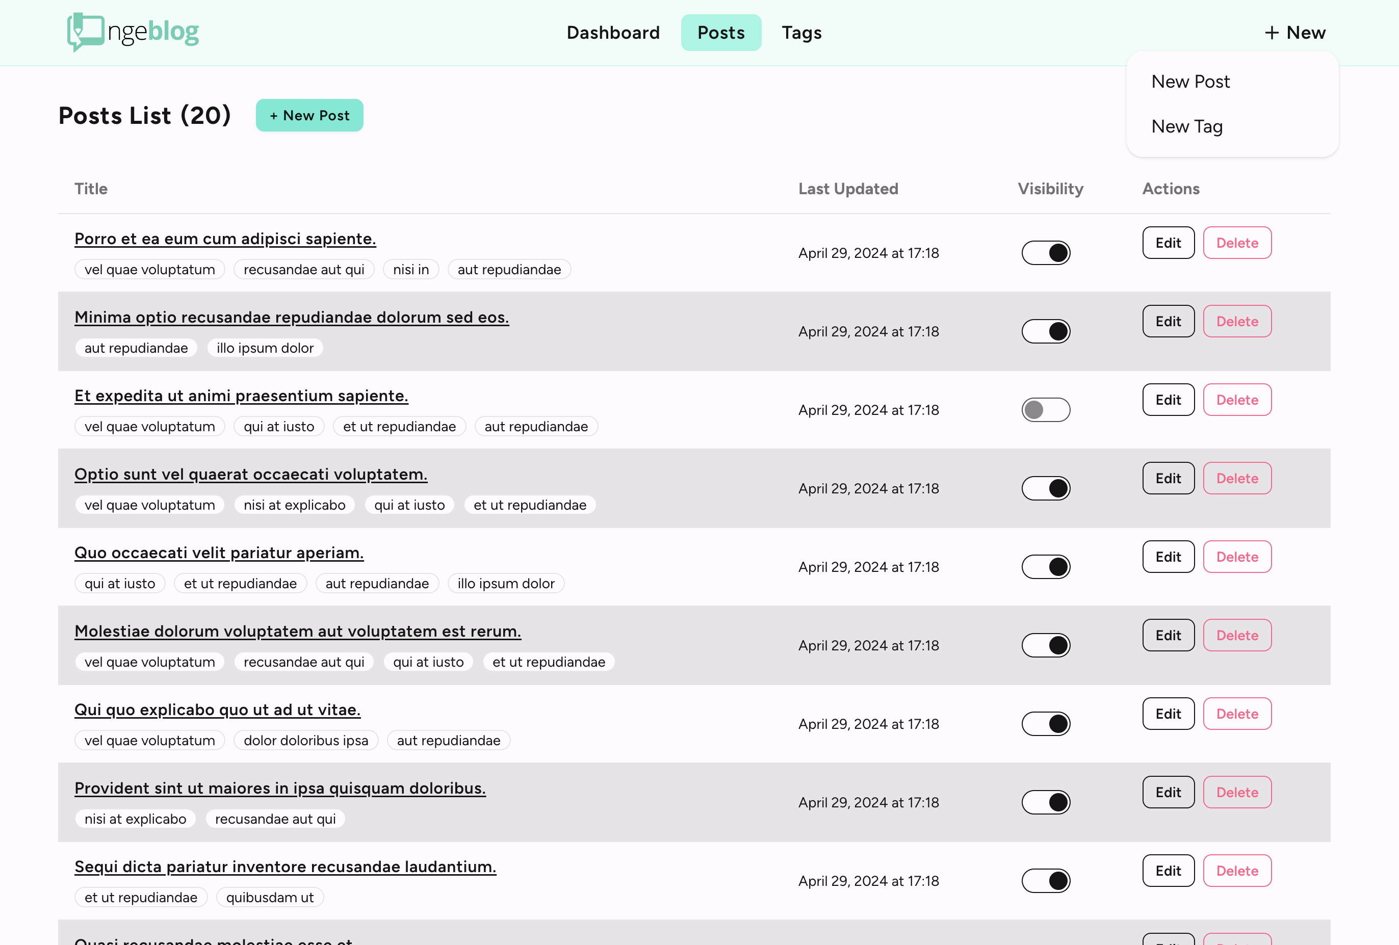Go to the Dashboard tab
The height and width of the screenshot is (945, 1399).
coord(613,33)
